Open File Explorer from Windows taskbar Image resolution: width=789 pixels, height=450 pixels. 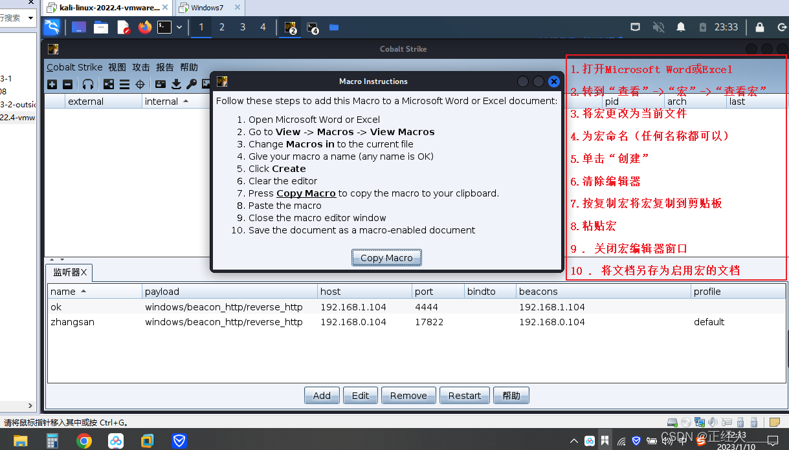click(x=21, y=441)
